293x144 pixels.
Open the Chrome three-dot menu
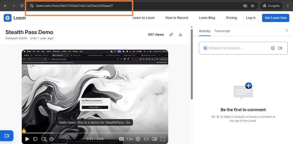pos(288,6)
